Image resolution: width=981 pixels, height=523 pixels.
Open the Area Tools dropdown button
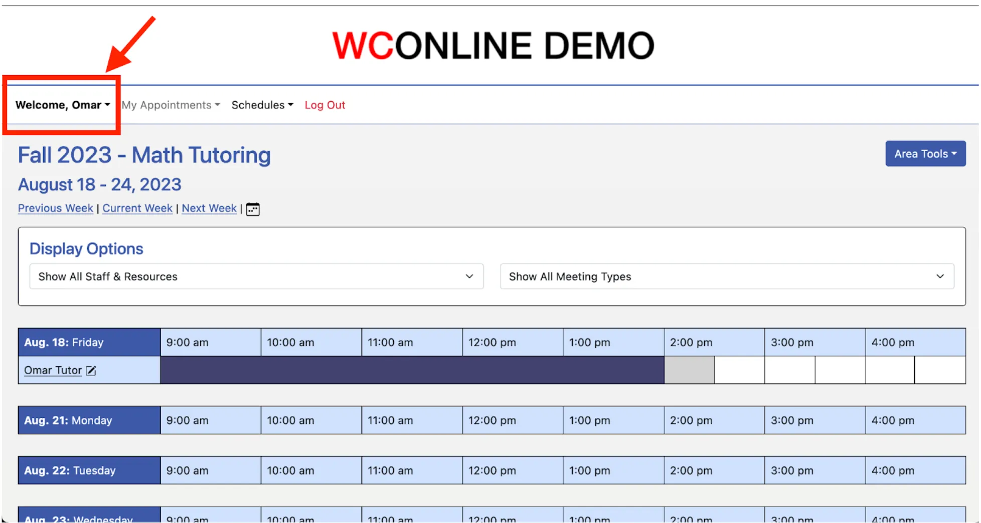(x=925, y=154)
